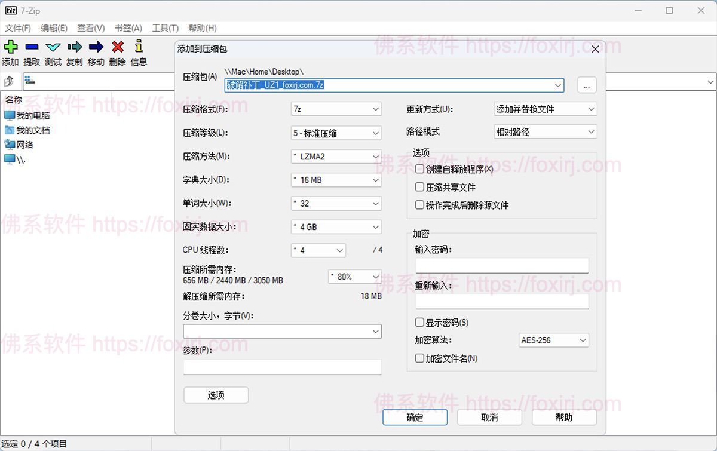Click the blue Extract (提取) toolbar icon
The width and height of the screenshot is (717, 451).
(32, 47)
